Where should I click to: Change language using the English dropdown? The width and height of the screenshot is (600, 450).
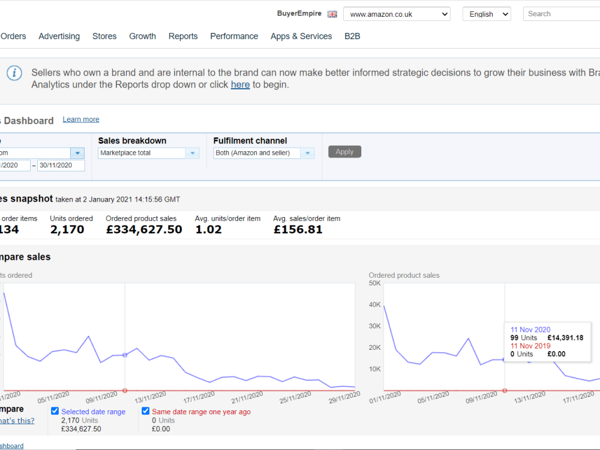coord(487,14)
